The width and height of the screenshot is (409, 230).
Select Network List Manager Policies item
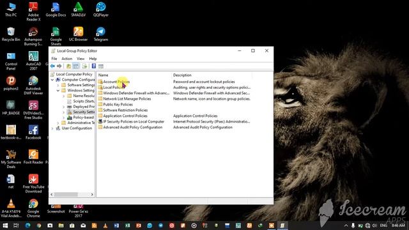127,99
